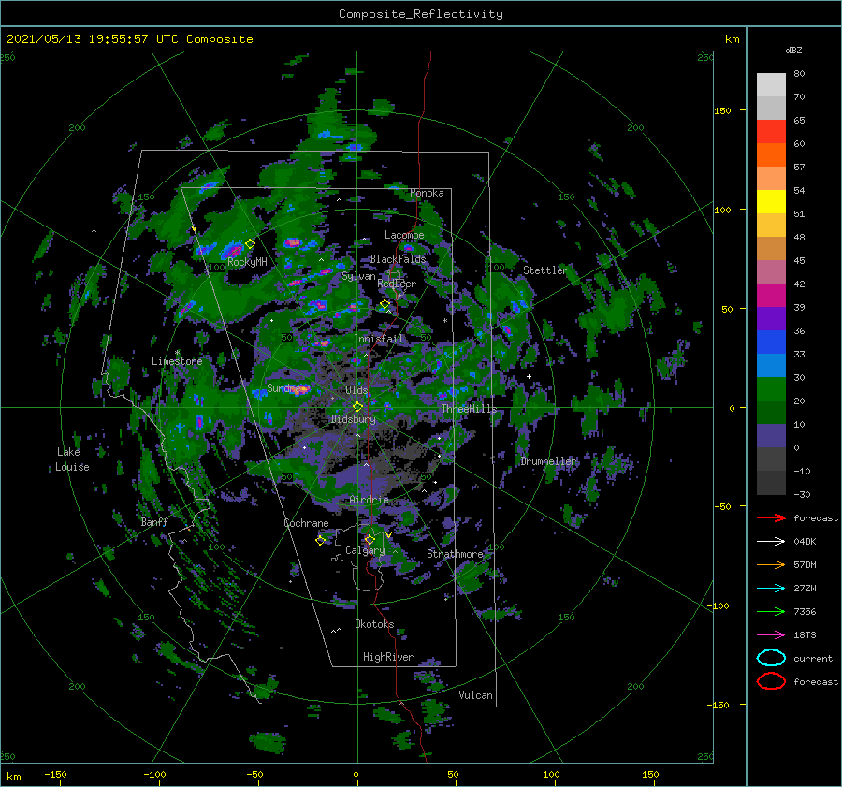Click the -150 tick on bottom axis

click(x=55, y=774)
